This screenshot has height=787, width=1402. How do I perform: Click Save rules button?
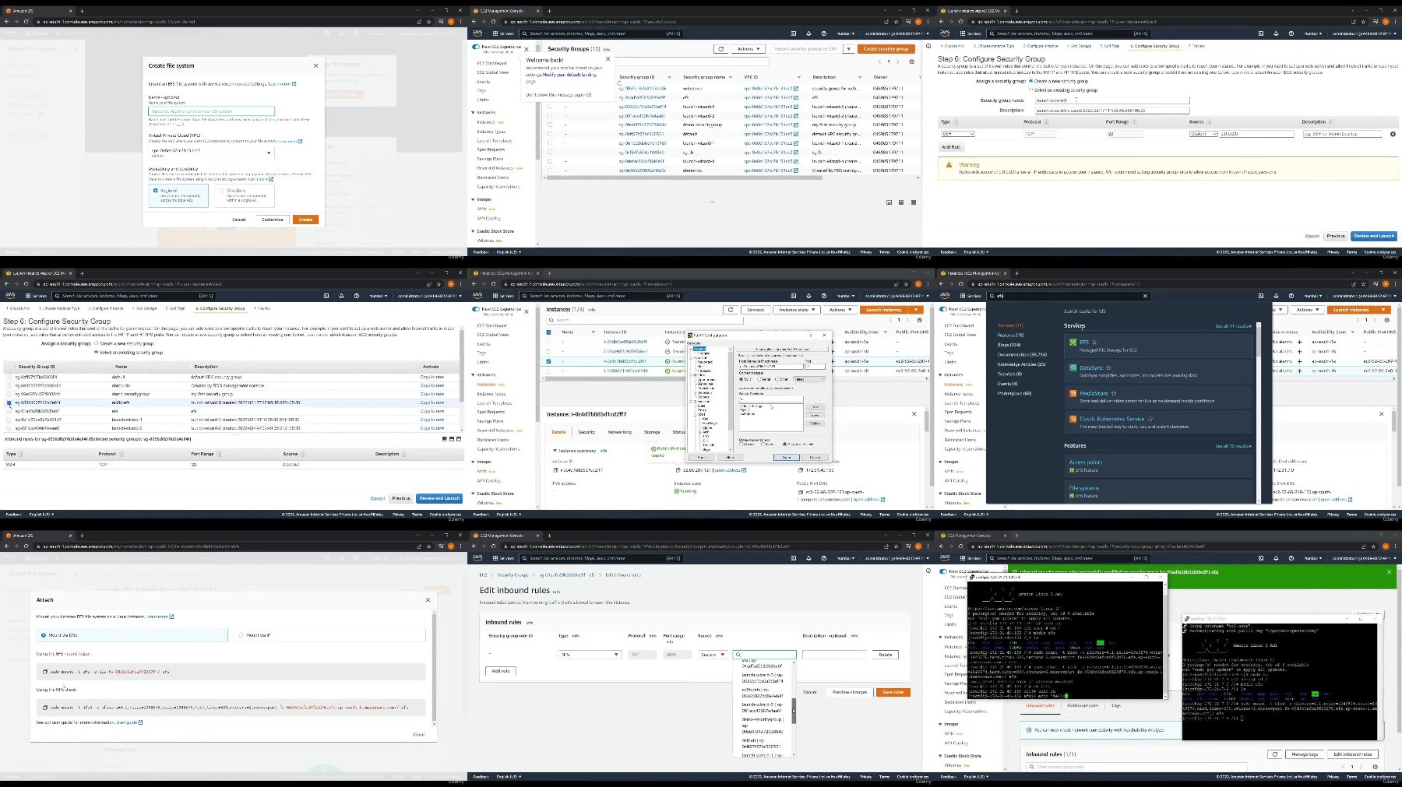893,692
